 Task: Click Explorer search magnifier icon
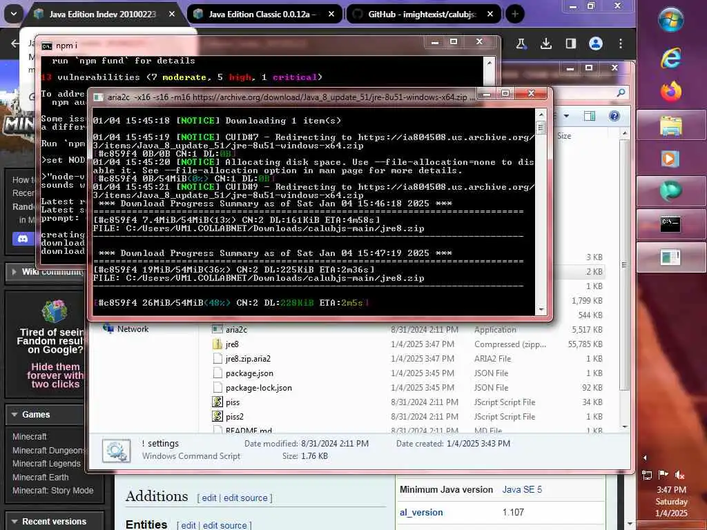click(x=621, y=93)
